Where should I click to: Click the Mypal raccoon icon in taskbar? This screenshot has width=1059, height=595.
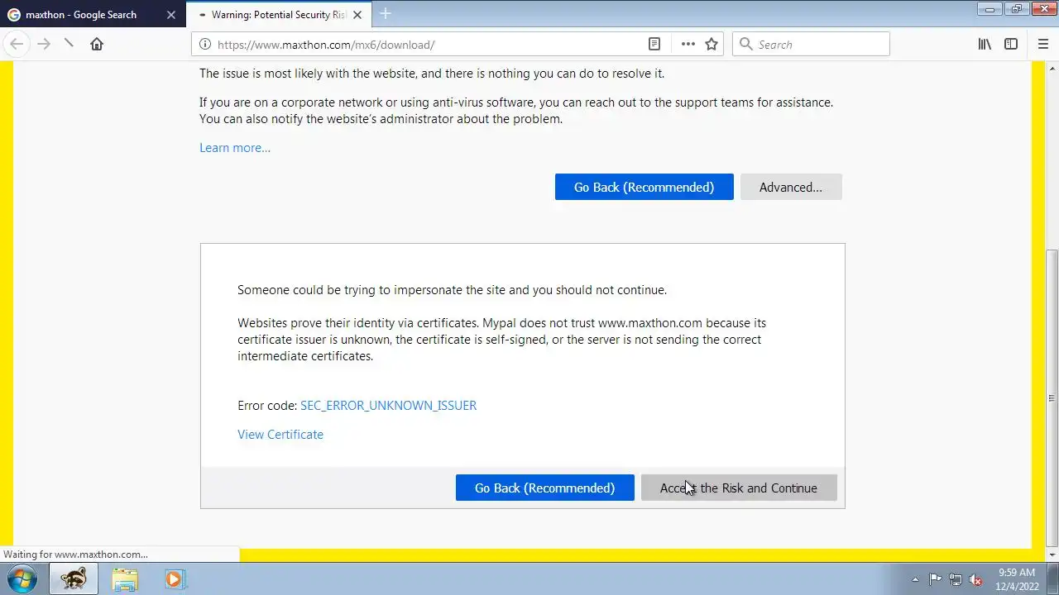[x=74, y=578]
